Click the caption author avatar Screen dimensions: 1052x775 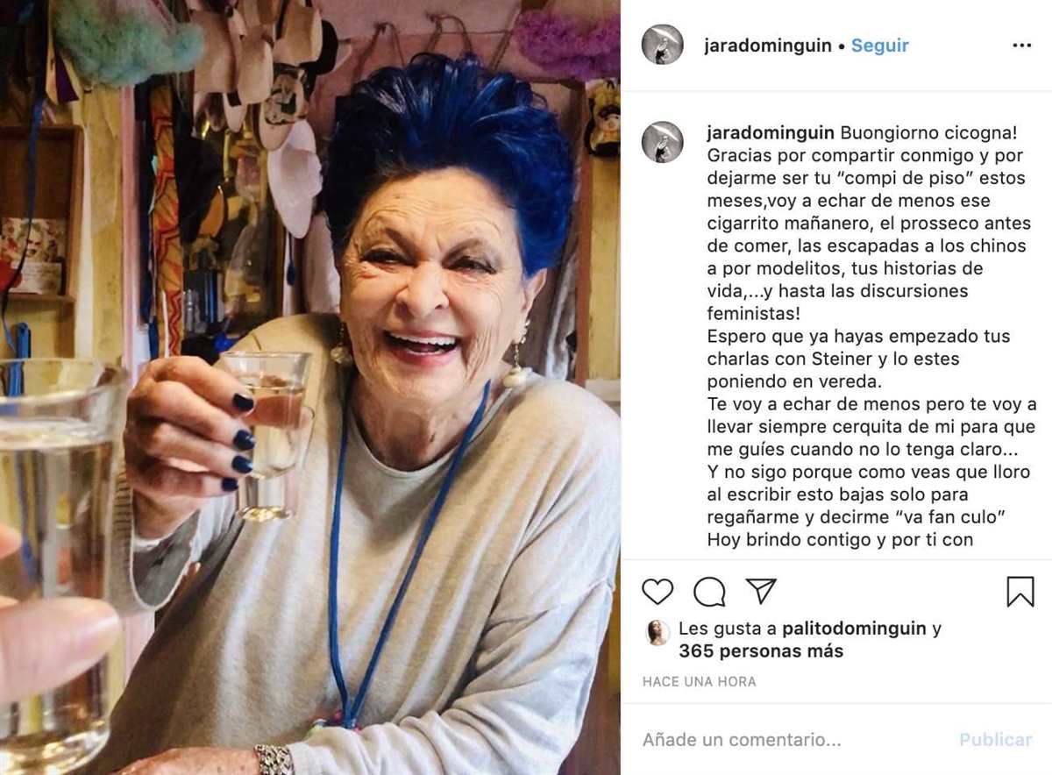pyautogui.click(x=662, y=142)
